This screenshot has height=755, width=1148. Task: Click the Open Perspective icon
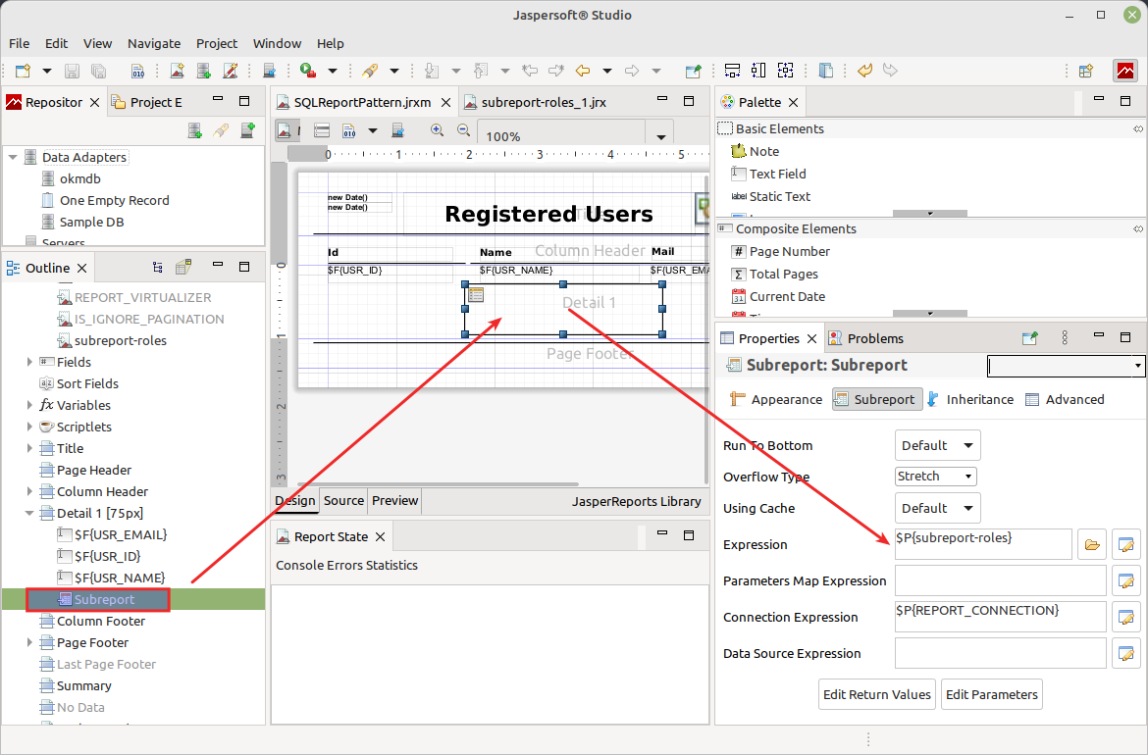tap(1086, 71)
